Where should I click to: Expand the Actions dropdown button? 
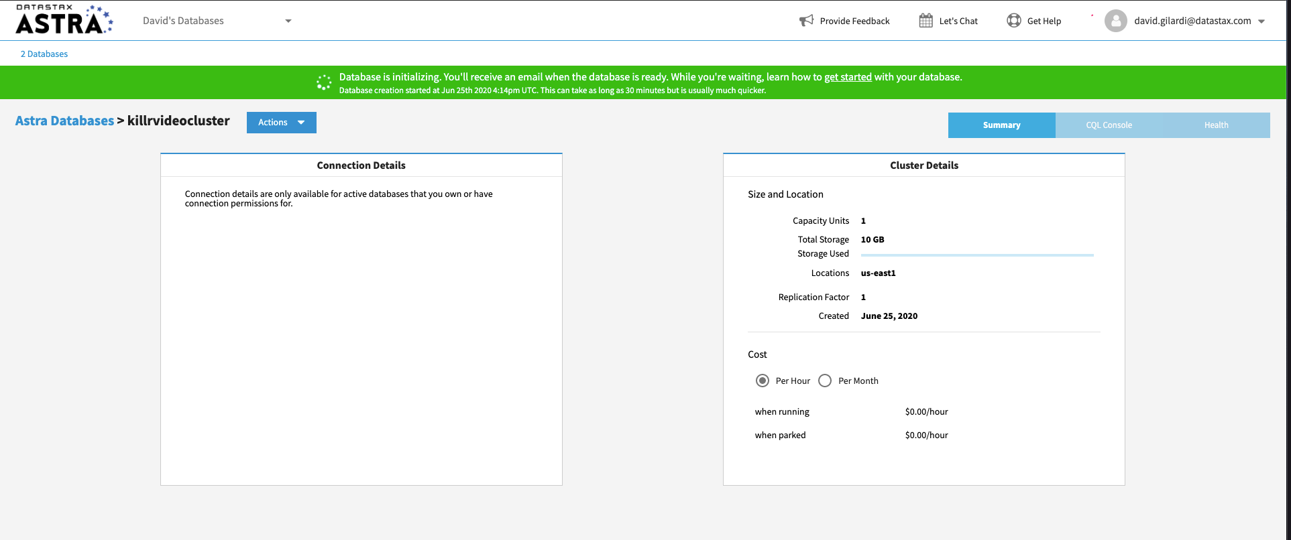(281, 123)
